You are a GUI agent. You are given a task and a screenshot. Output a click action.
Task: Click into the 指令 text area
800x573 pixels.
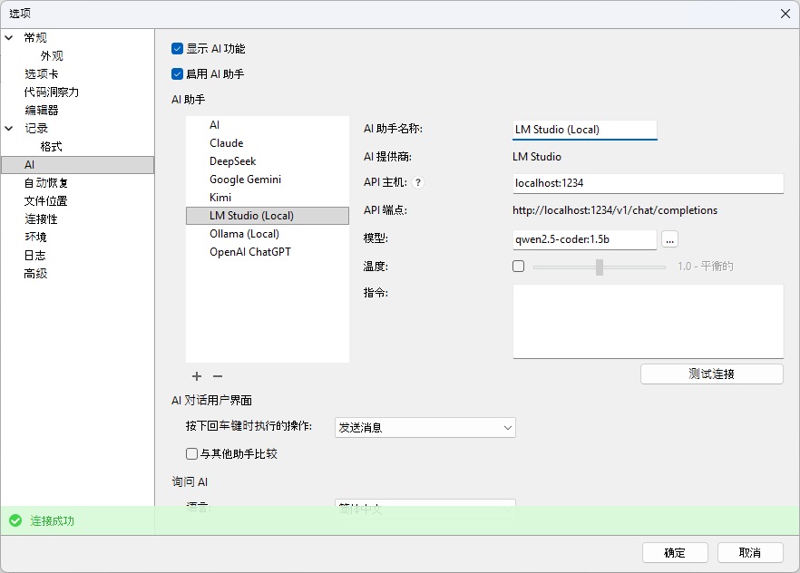click(648, 322)
